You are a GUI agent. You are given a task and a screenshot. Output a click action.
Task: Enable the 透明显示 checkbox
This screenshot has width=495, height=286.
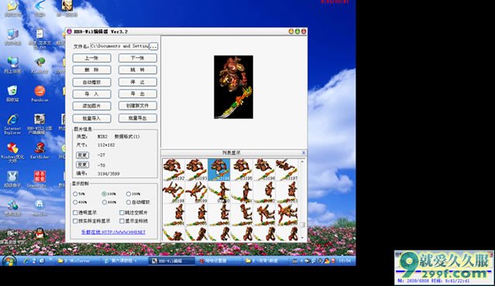point(75,213)
